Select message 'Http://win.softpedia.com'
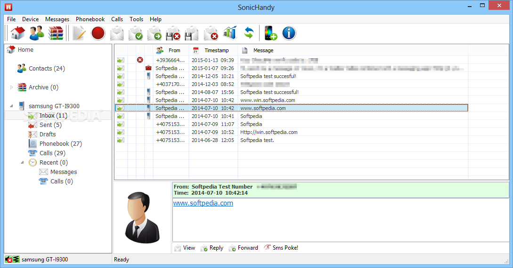This screenshot has width=513, height=268. click(x=291, y=132)
